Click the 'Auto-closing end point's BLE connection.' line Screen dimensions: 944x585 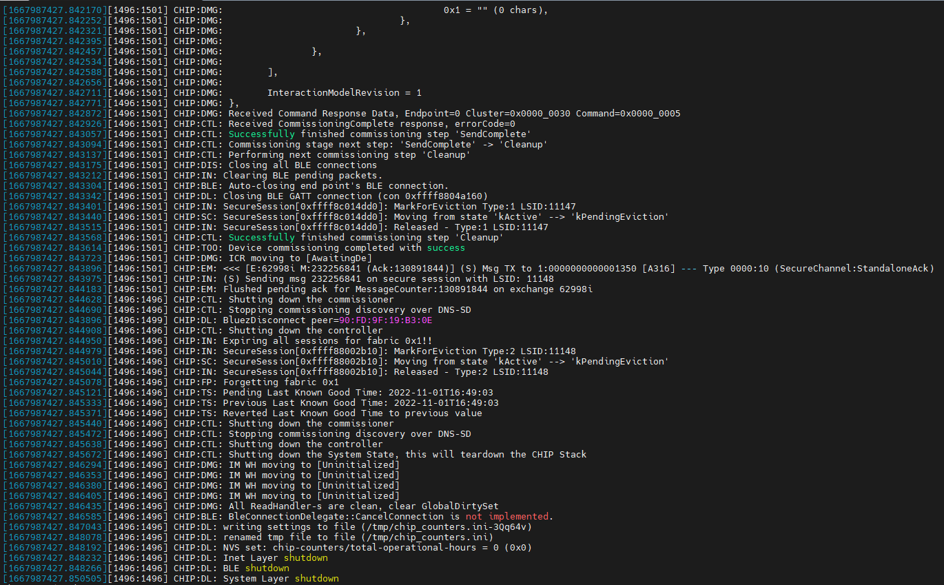click(225, 186)
